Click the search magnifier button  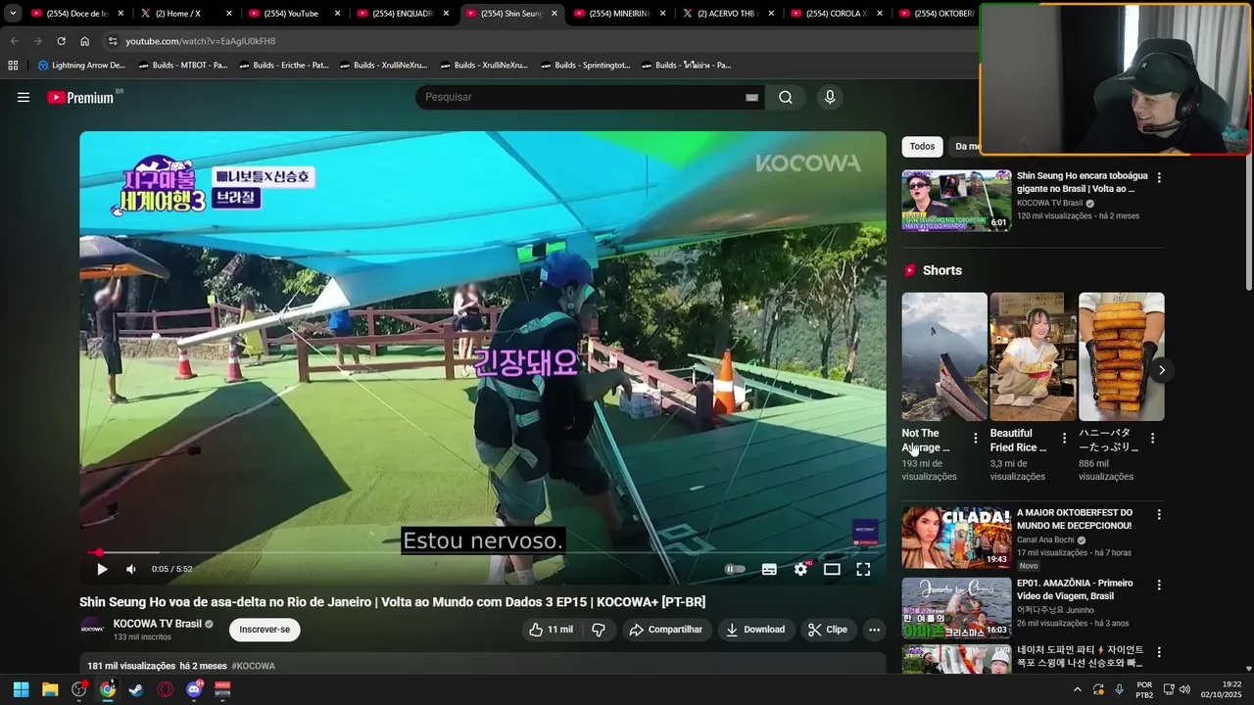(x=786, y=97)
